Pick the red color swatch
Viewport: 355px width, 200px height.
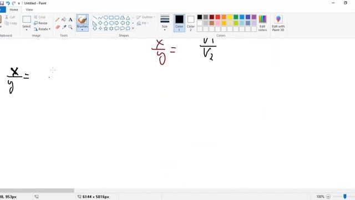[x=218, y=17]
